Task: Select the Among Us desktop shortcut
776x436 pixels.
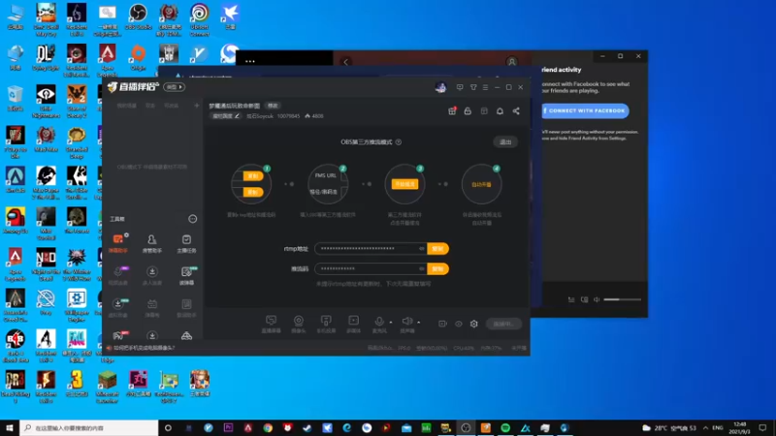Action: point(16,221)
